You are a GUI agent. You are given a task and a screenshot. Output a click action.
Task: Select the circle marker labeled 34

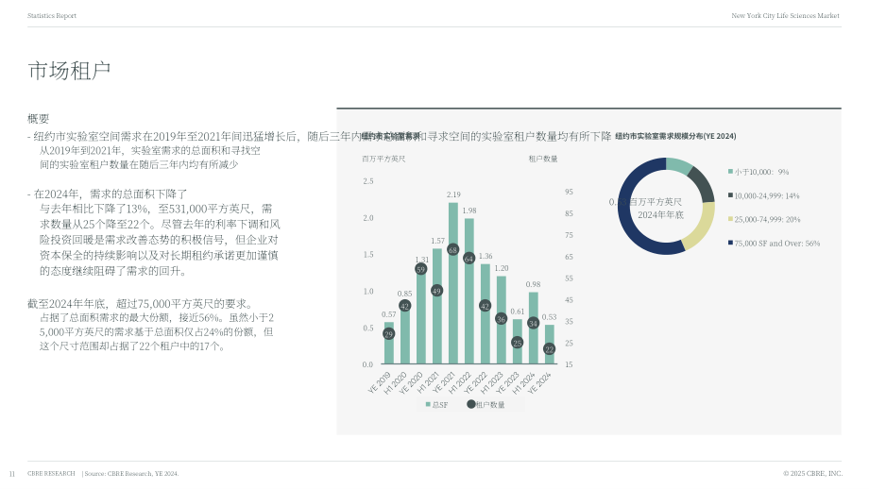[x=533, y=324]
